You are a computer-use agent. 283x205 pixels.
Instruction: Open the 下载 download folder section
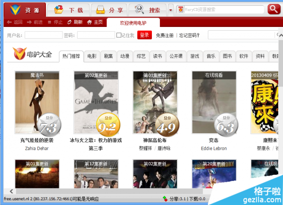point(69,10)
